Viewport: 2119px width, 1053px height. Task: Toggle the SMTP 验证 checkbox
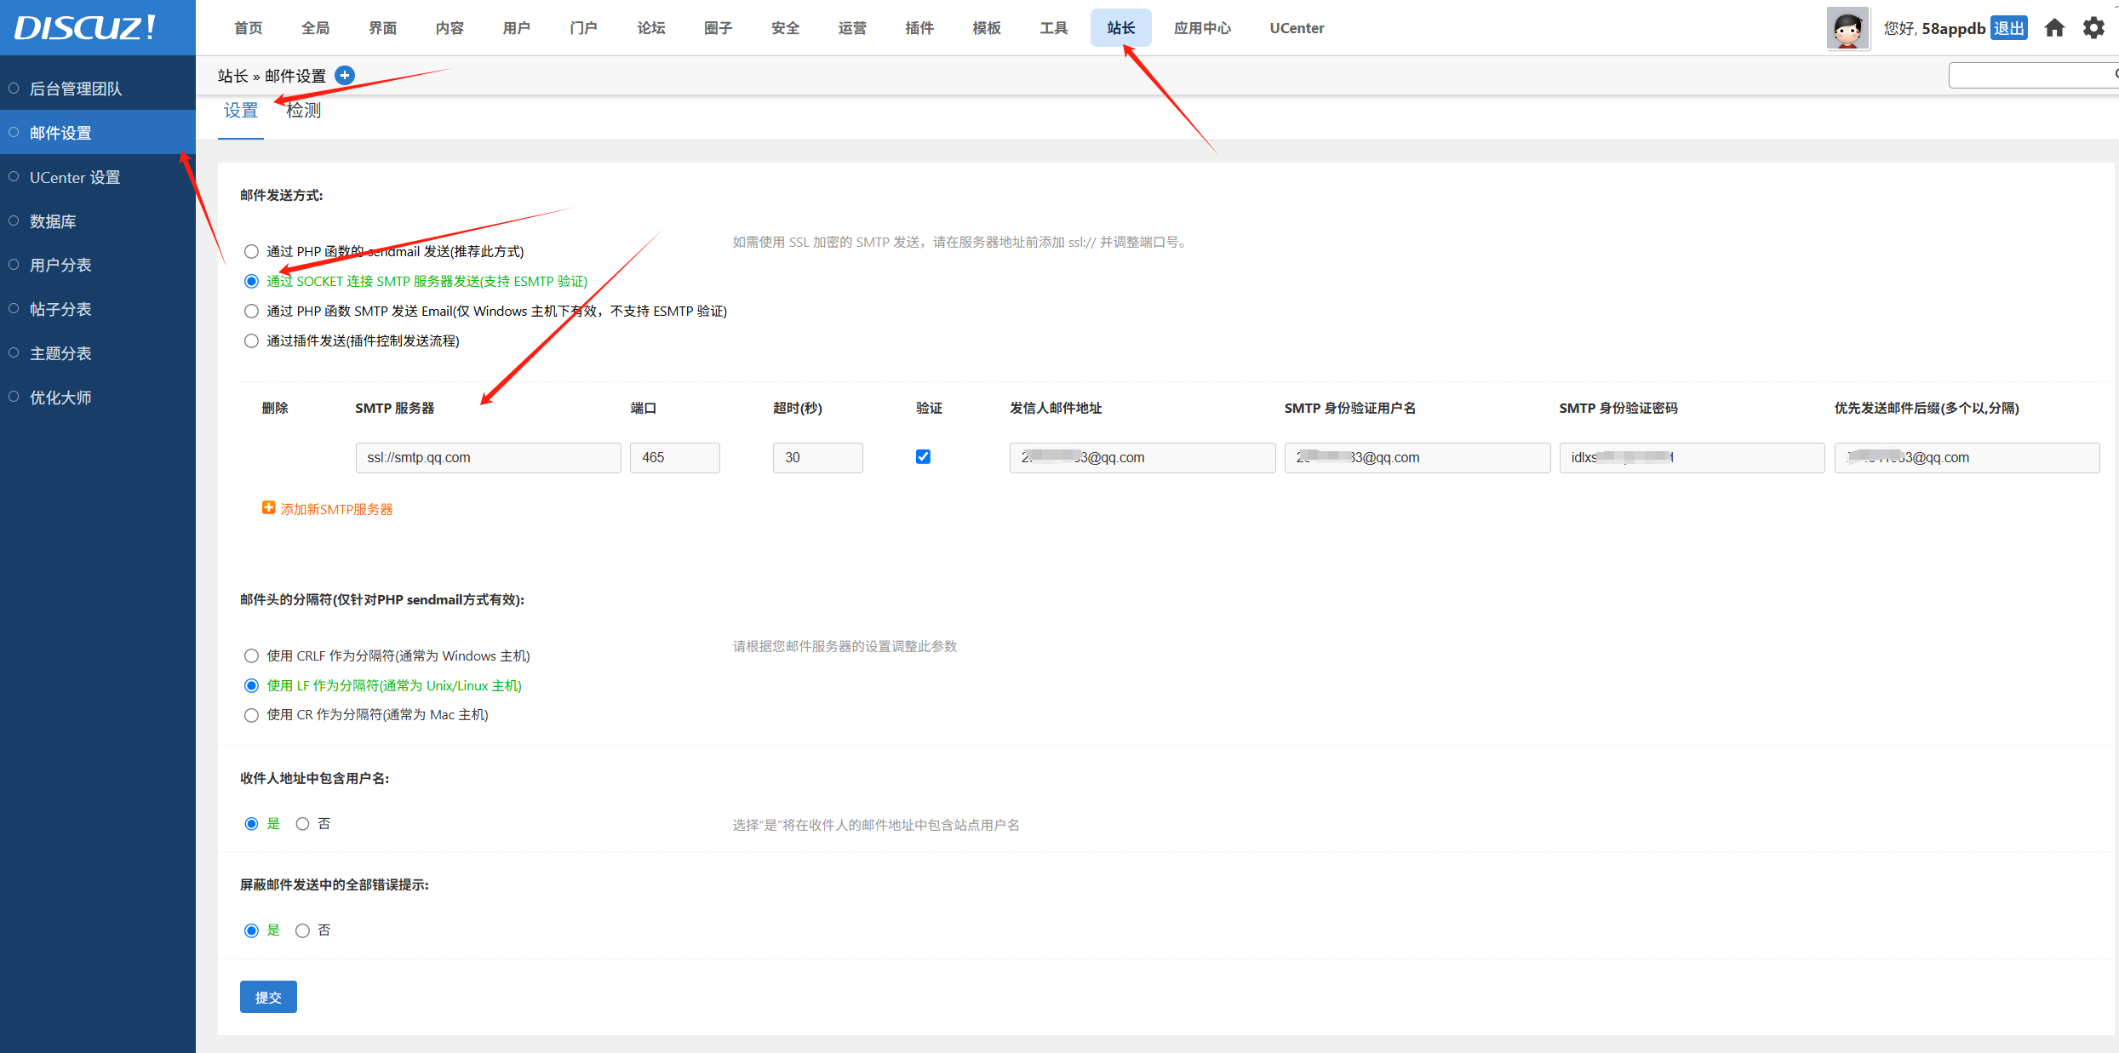pyautogui.click(x=923, y=457)
